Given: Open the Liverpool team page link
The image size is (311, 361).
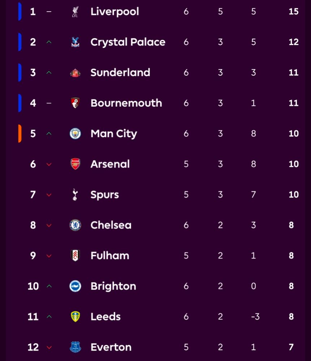Looking at the screenshot, I should (115, 12).
